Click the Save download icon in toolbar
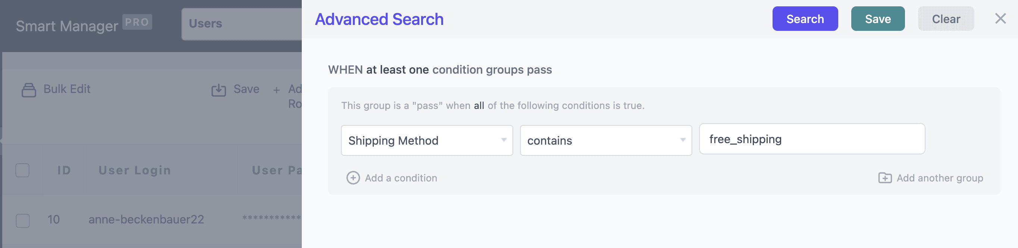 219,90
